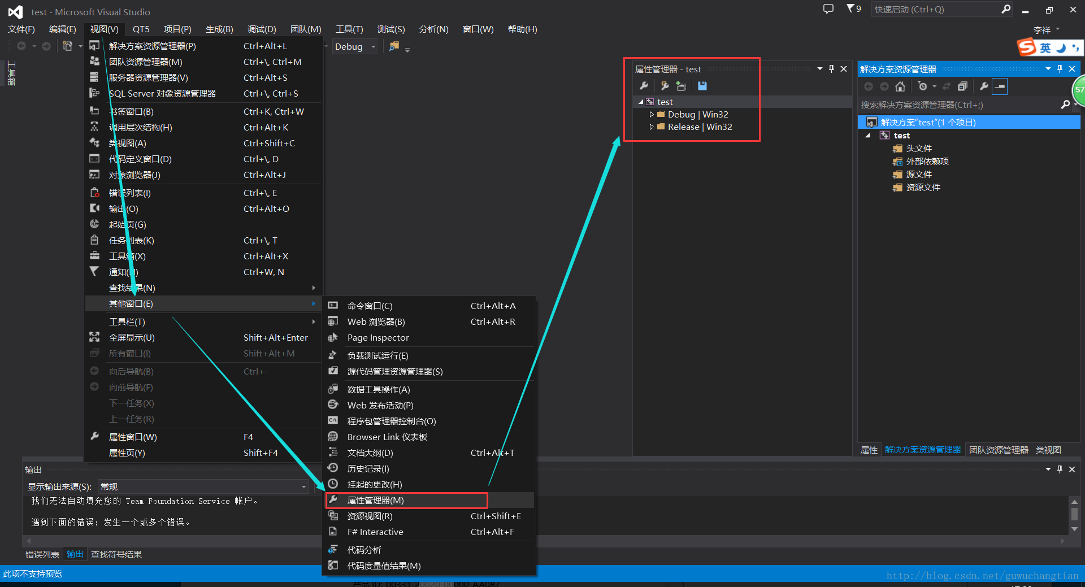Click the Quick Launch search magnifier icon
The height and width of the screenshot is (587, 1085).
[x=1006, y=9]
